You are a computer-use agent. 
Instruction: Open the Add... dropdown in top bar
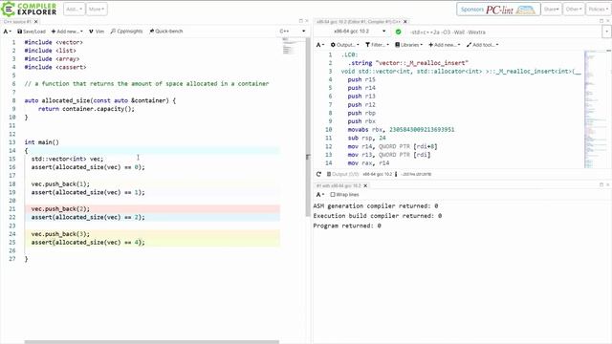[x=74, y=9]
